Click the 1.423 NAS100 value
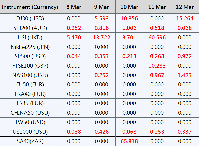The width and height of the screenshot is (199, 146). pos(185,75)
